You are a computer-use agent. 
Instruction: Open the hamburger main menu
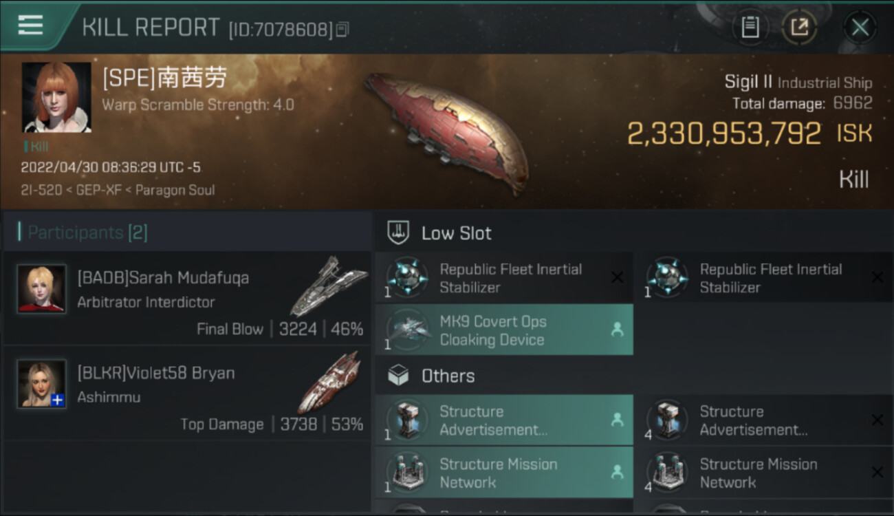30,25
